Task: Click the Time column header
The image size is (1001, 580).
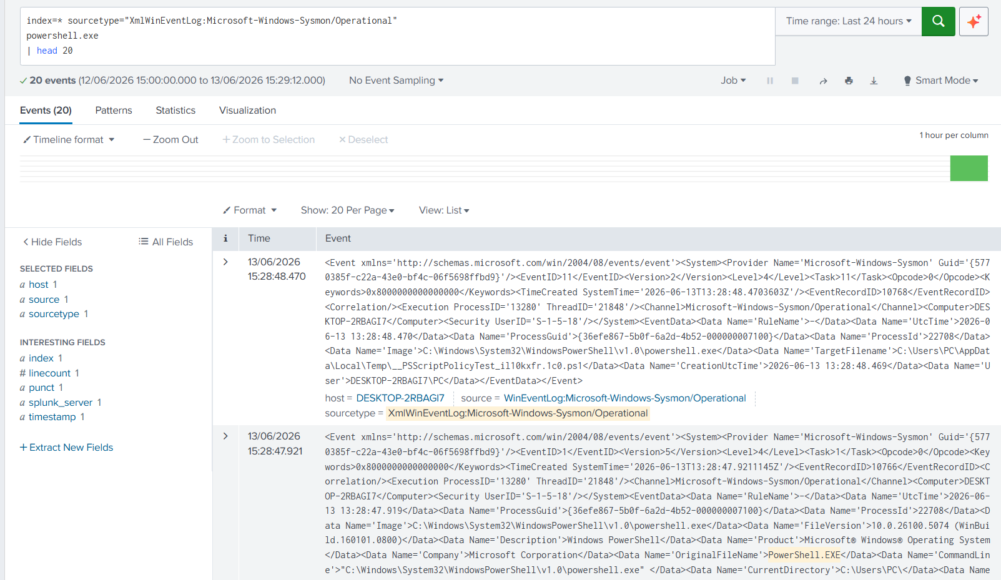Action: tap(259, 238)
